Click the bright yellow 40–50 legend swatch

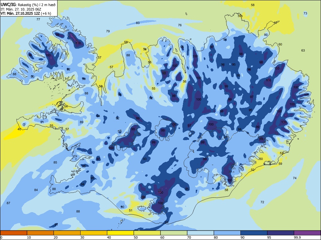point(120,233)
